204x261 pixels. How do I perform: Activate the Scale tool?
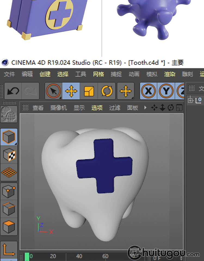pyautogui.click(x=89, y=91)
